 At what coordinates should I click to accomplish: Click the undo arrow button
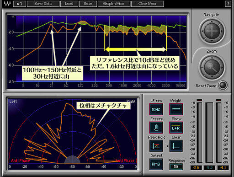pyautogui.click(x=20, y=4)
